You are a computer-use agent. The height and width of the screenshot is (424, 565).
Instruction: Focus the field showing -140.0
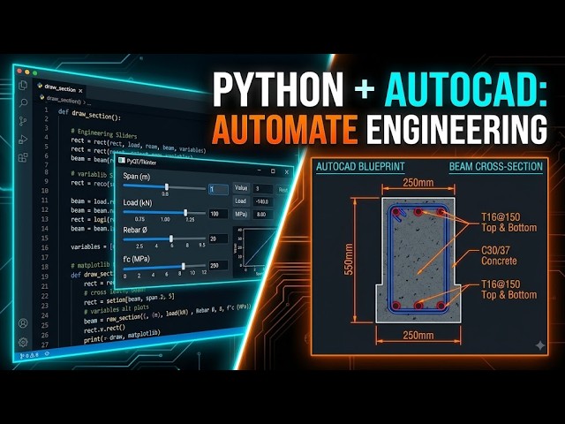(263, 201)
